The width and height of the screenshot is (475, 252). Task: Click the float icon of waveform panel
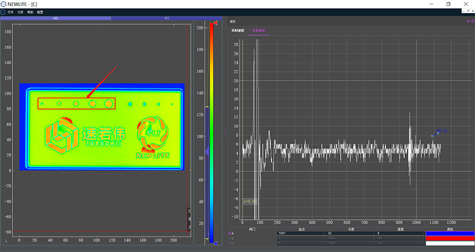tap(467, 21)
